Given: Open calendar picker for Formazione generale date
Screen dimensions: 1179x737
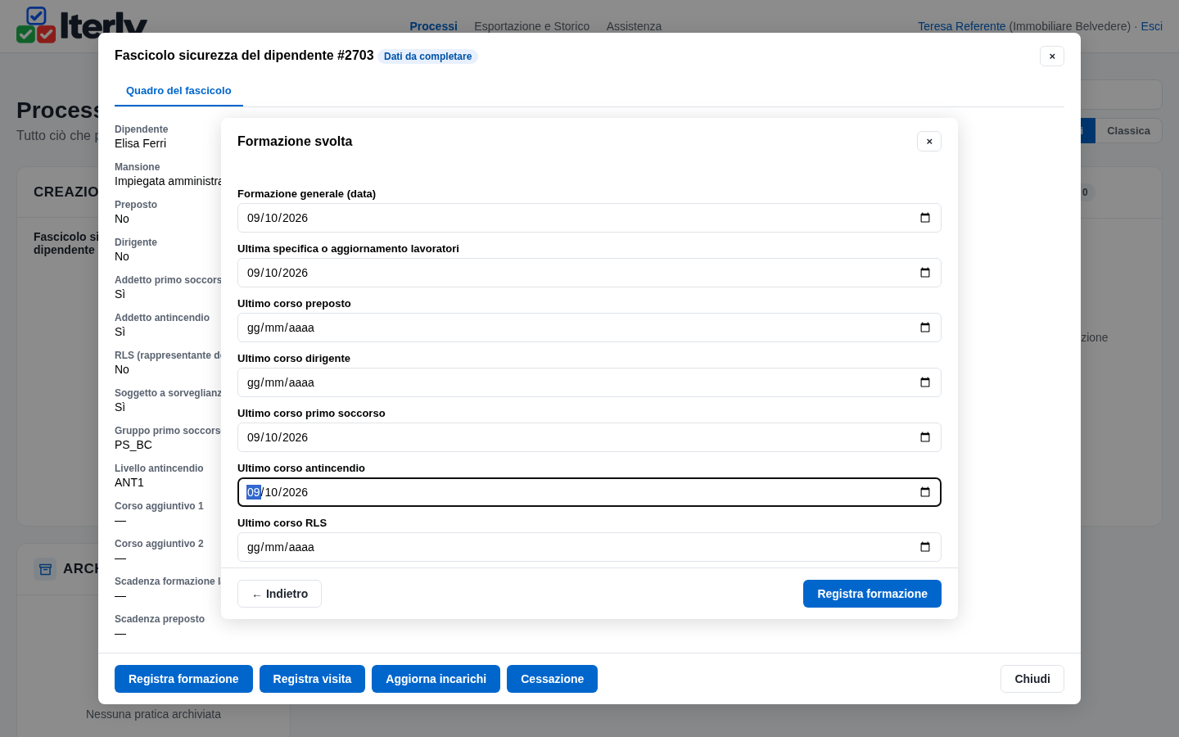Looking at the screenshot, I should coord(925,218).
